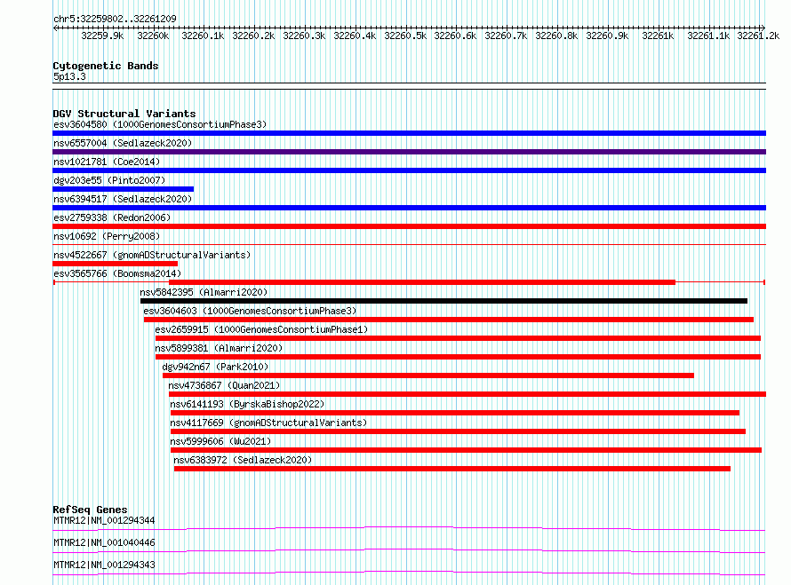This screenshot has width=791, height=585.
Task: Click the DGV Structural Variants track title
Action: pos(124,114)
